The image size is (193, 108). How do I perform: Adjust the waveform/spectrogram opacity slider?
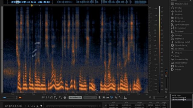pyautogui.click(x=12, y=97)
